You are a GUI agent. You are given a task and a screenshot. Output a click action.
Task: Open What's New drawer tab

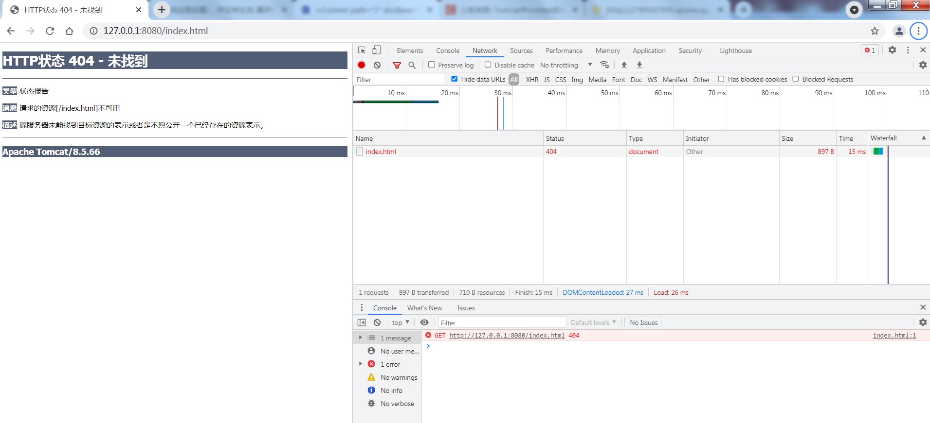pos(424,308)
